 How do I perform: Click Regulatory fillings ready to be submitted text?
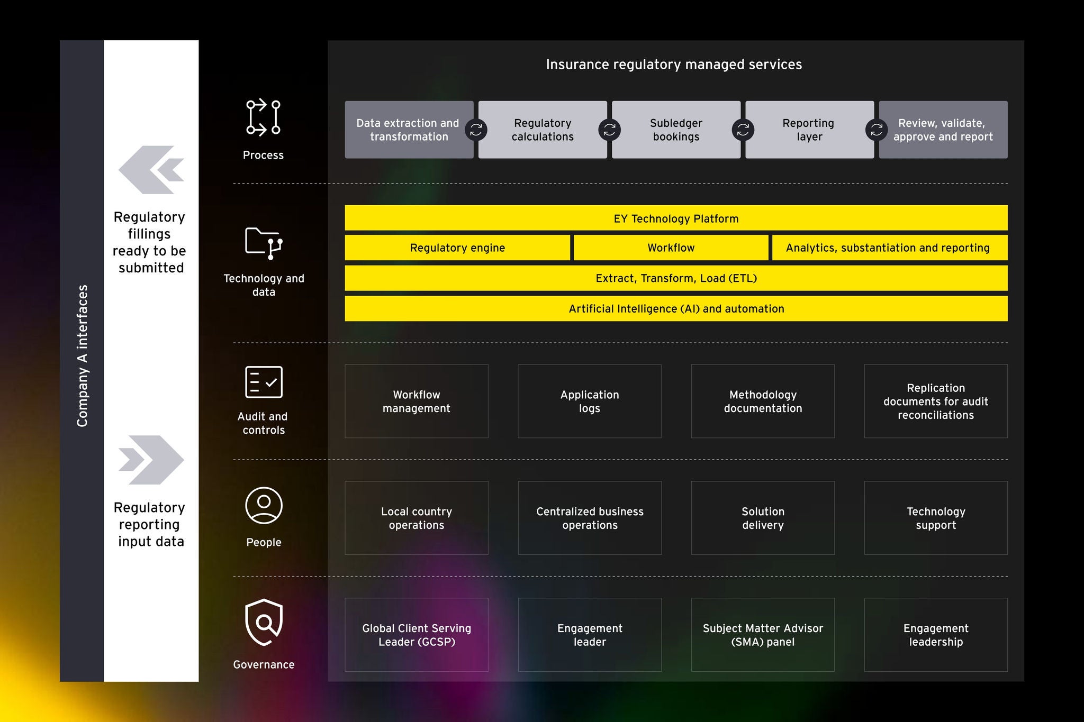(150, 242)
